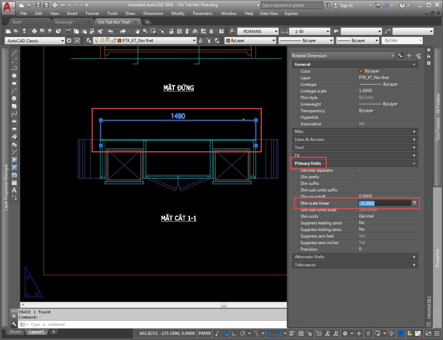443x340 pixels.
Task: Click the Make Object's Layer Current icon
Action: tap(201, 41)
